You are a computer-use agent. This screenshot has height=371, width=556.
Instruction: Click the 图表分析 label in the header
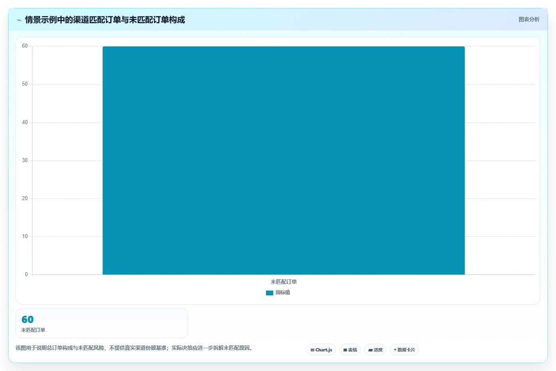[529, 19]
